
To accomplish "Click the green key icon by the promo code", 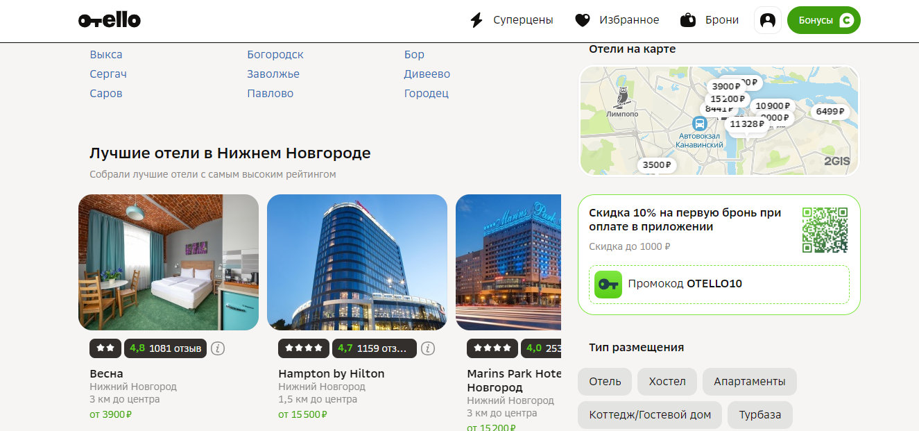I will tap(608, 285).
